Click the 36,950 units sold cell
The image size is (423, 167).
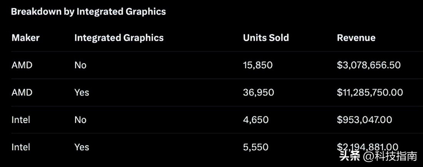click(x=258, y=92)
